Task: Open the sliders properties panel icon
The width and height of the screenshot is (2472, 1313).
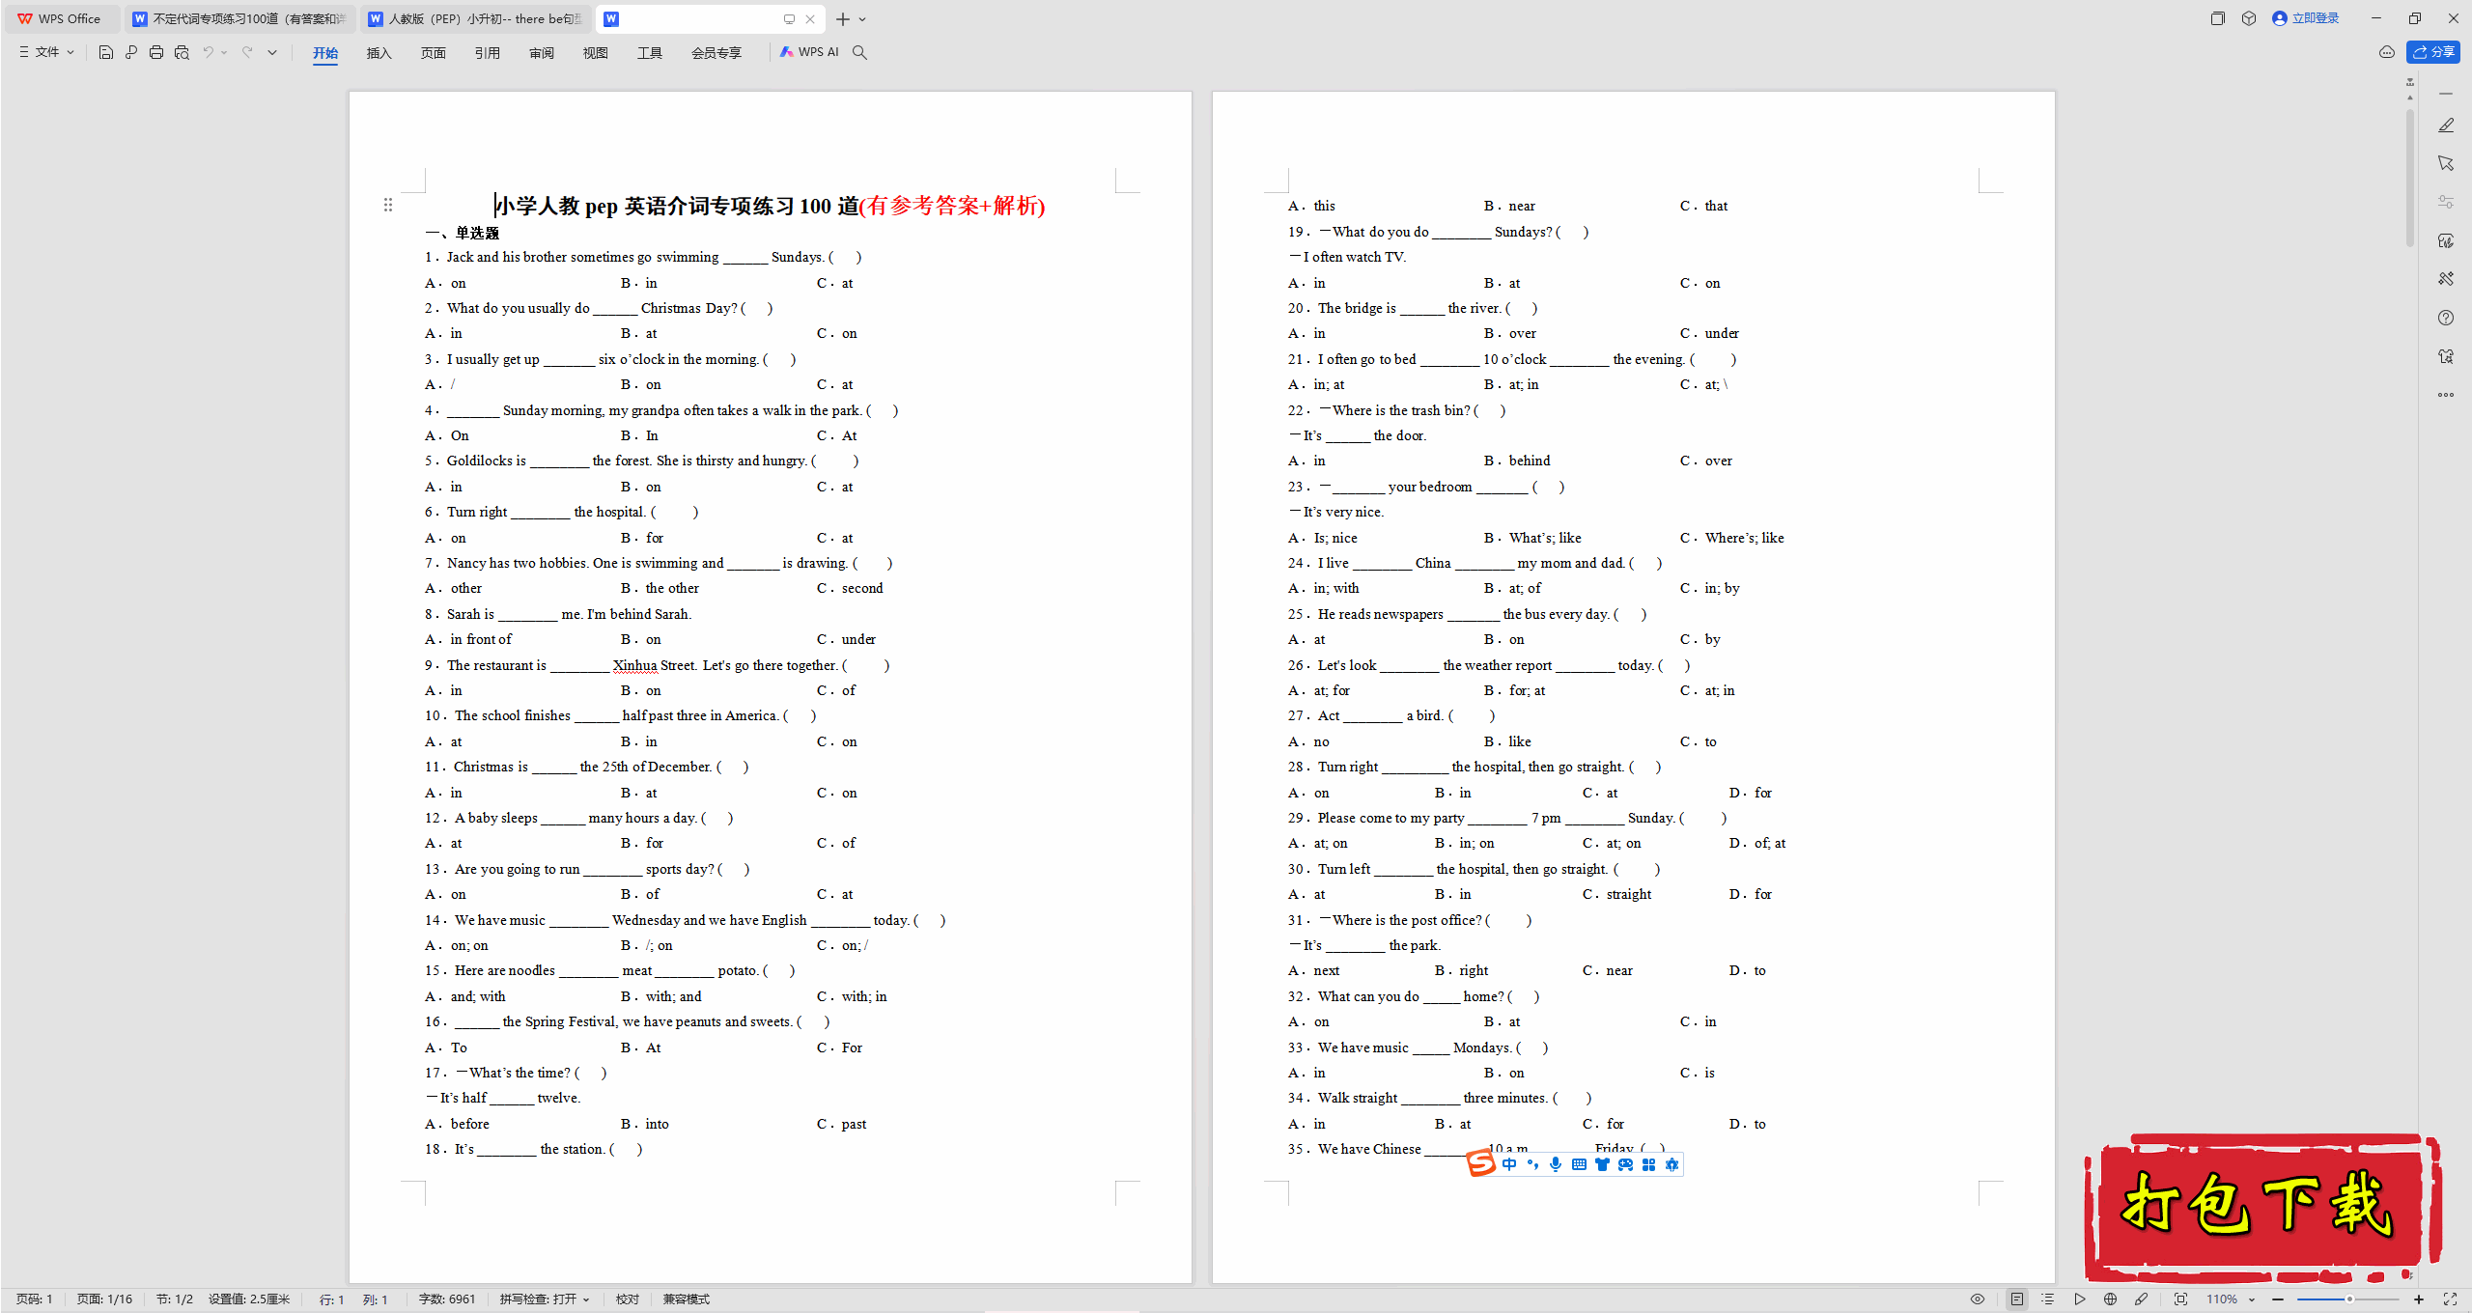Action: tap(2446, 202)
